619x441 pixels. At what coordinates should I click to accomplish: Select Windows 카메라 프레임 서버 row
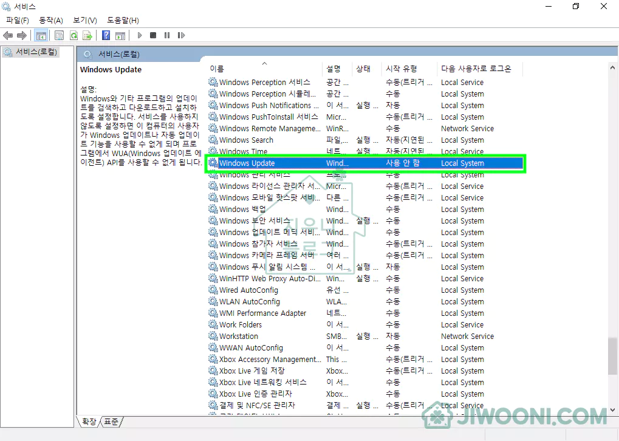365,256
